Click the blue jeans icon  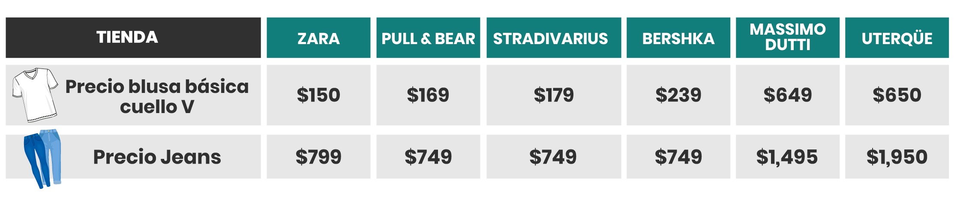tap(42, 159)
